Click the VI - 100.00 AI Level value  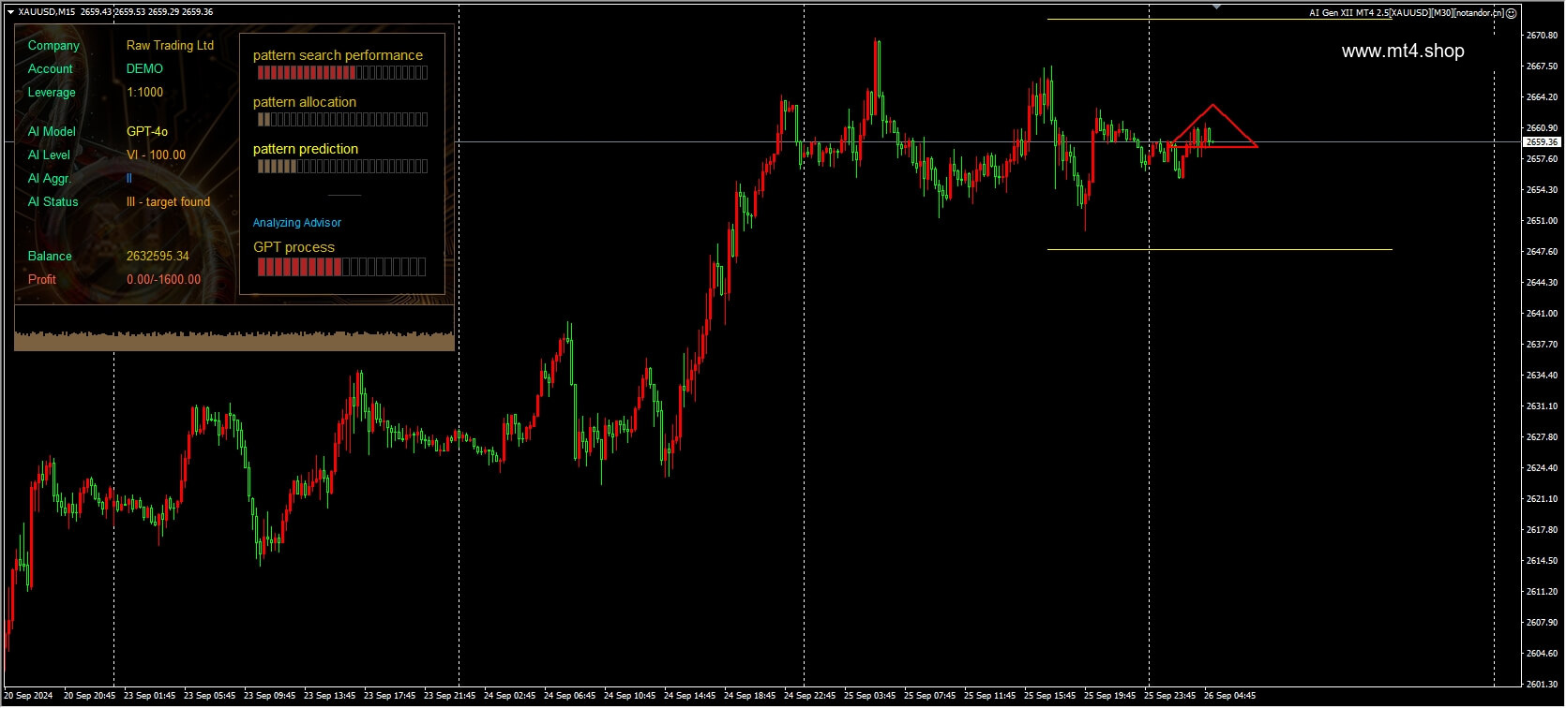[156, 155]
